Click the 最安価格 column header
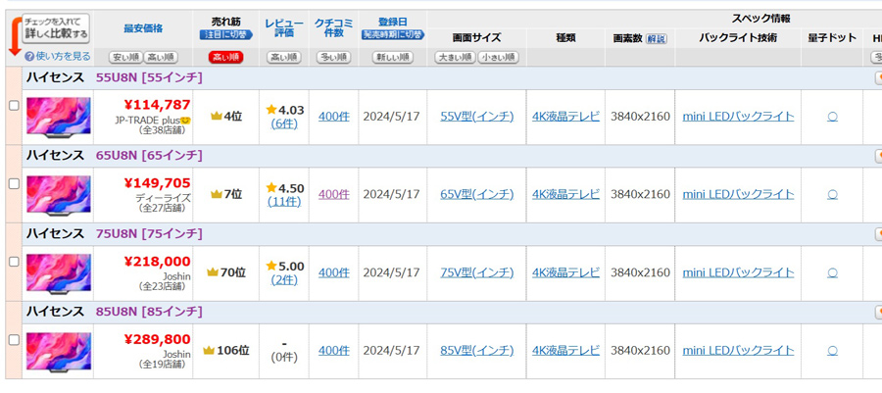 coord(144,28)
